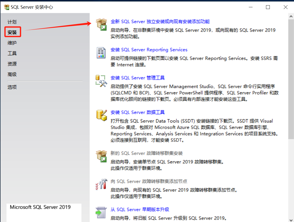Click the scrollbar down arrow
294x222 pixels.
(291, 220)
